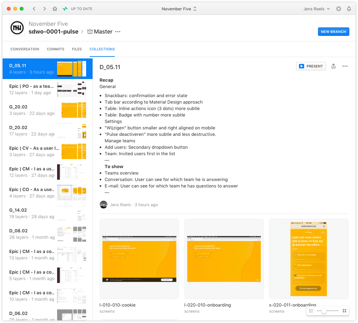Click the New Branch button
The height and width of the screenshot is (323, 358).
(x=333, y=32)
